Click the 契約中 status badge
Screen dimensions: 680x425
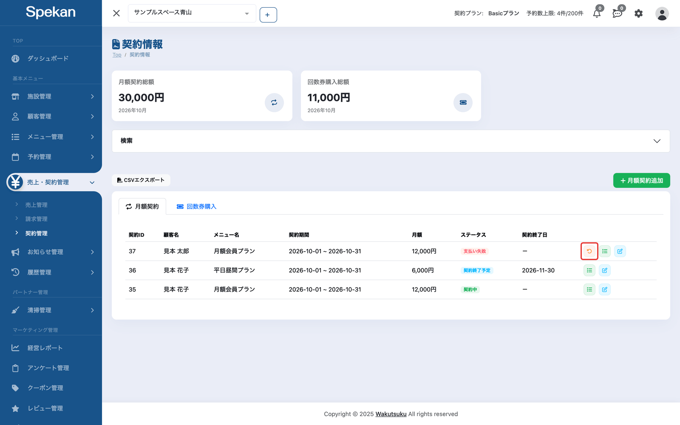(x=470, y=289)
